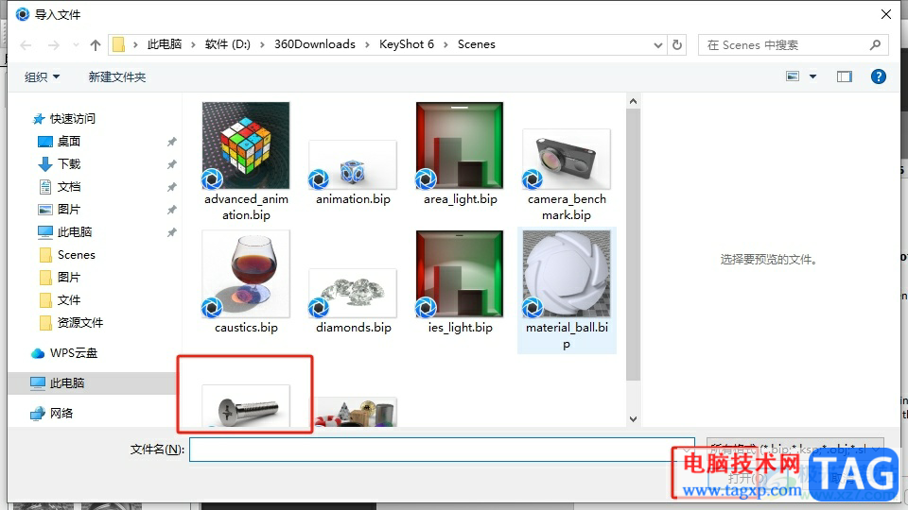Expand the chevron after 此电脑 breadcrumb
This screenshot has height=510, width=908.
click(x=193, y=44)
